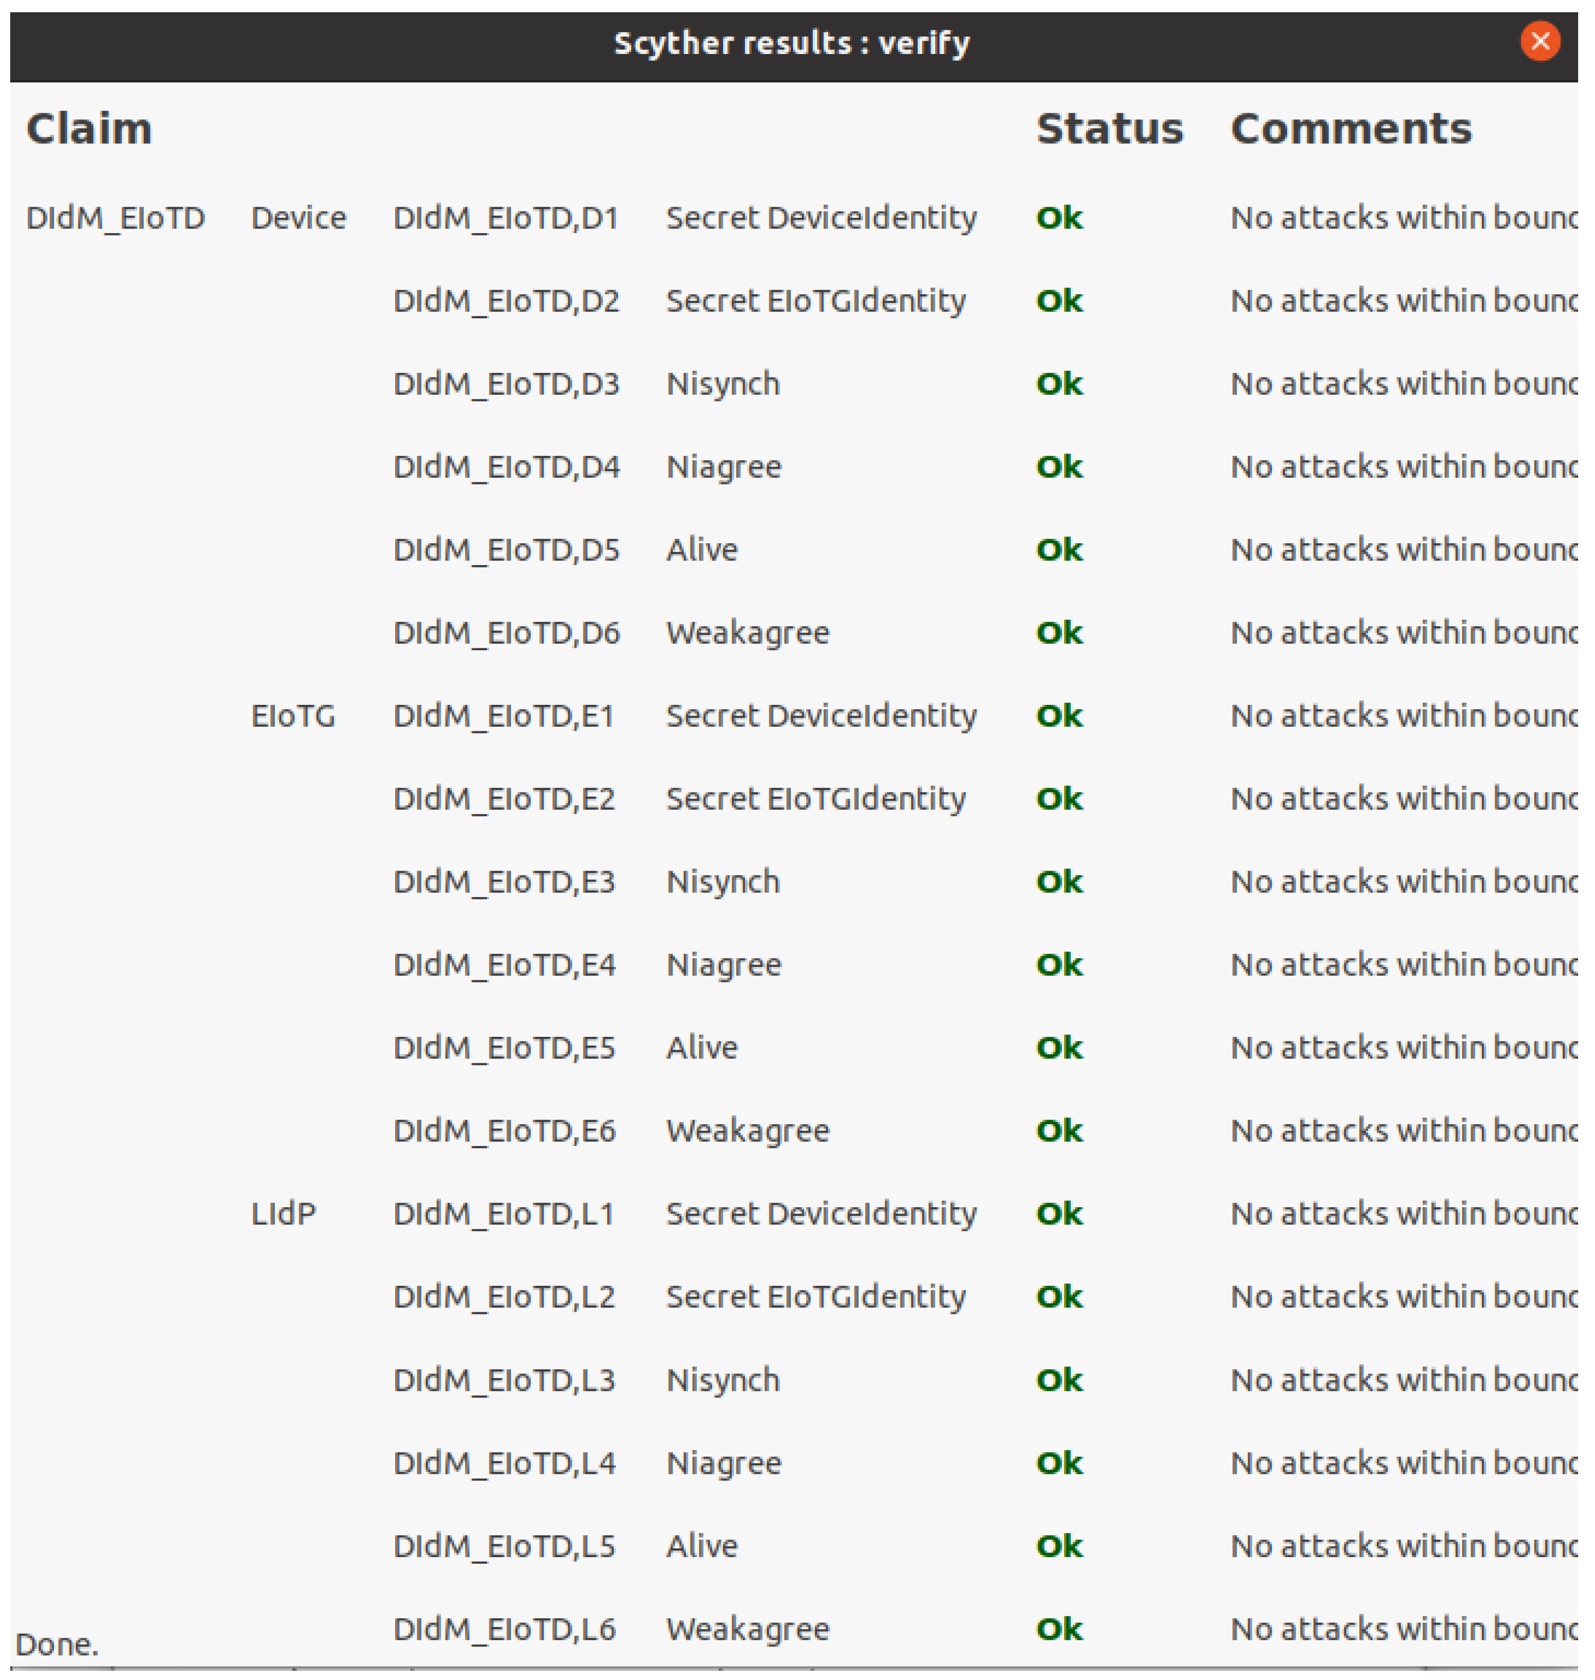
Task: Click the Status column header
Action: (x=1109, y=129)
